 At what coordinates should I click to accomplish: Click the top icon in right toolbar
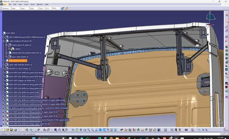click(x=226, y=15)
